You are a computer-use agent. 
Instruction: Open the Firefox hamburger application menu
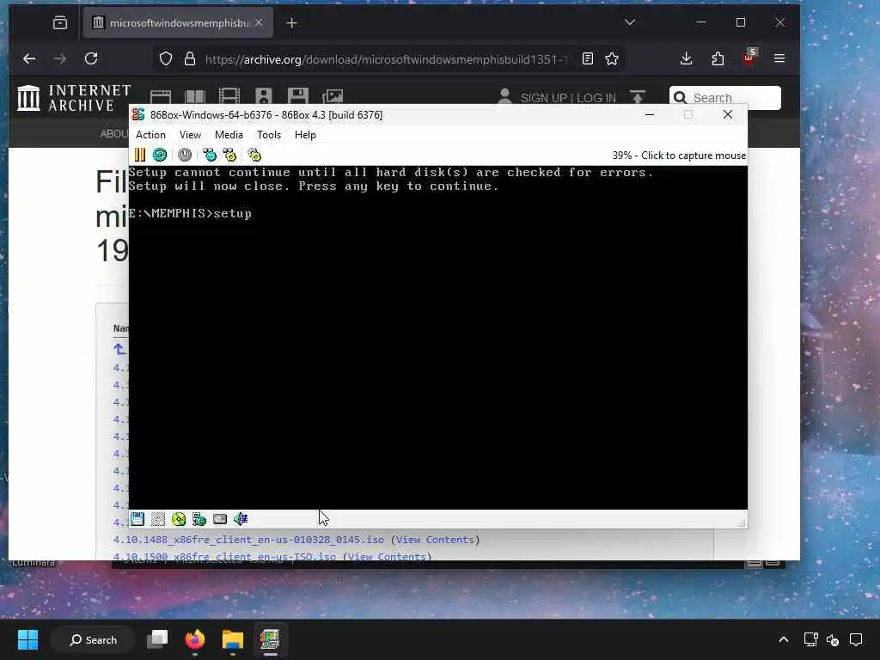(x=779, y=58)
